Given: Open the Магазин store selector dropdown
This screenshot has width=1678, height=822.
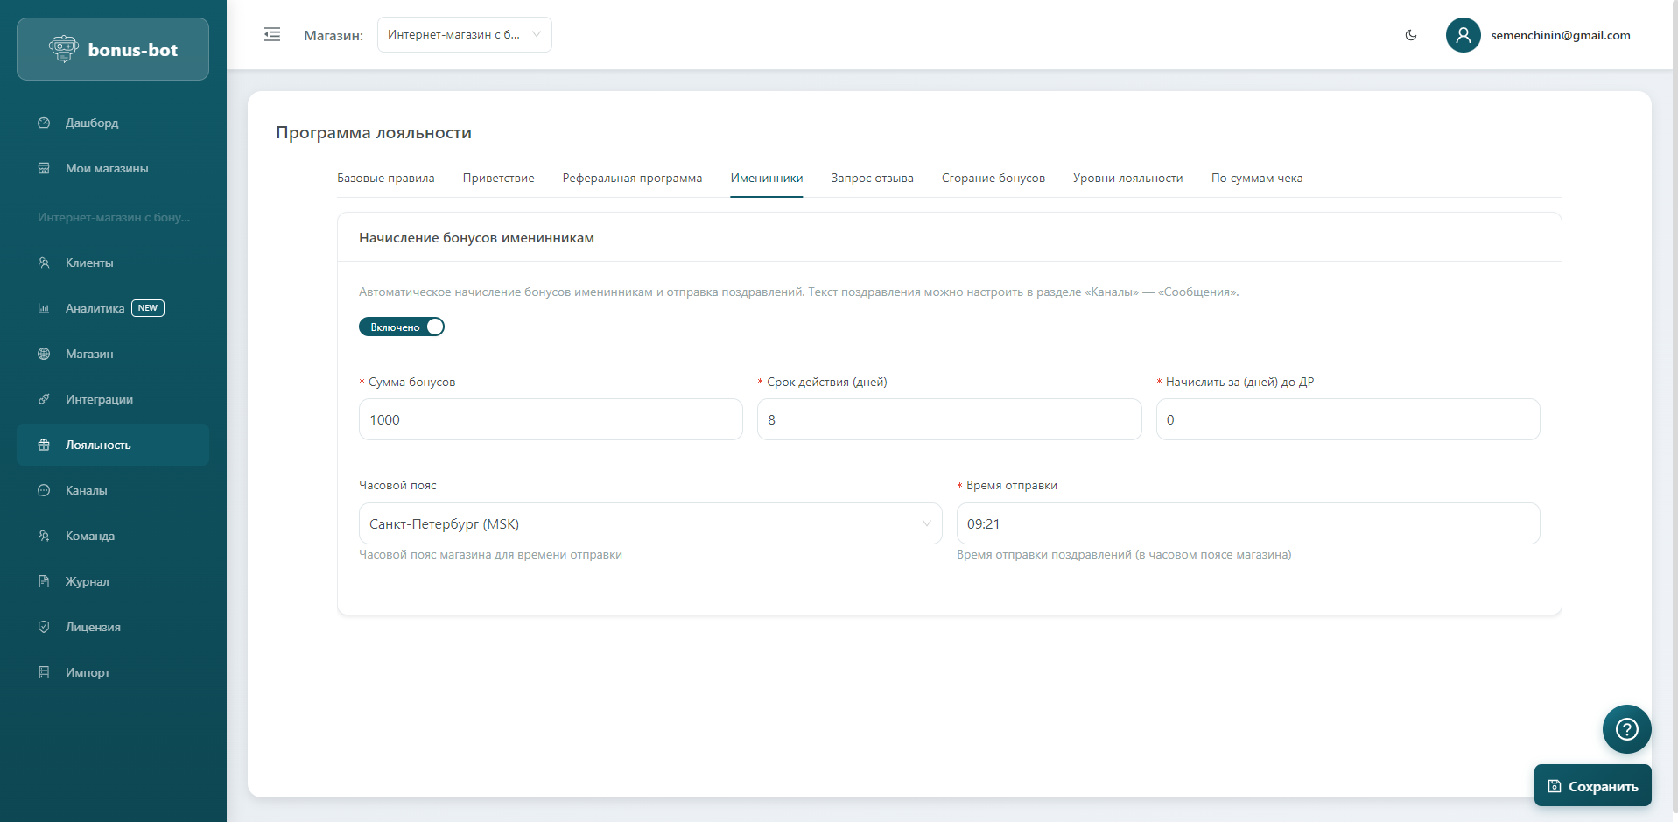Looking at the screenshot, I should 464,35.
